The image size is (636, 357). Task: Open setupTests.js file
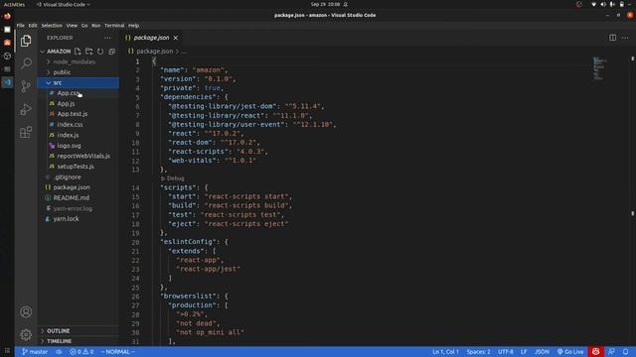[76, 167]
